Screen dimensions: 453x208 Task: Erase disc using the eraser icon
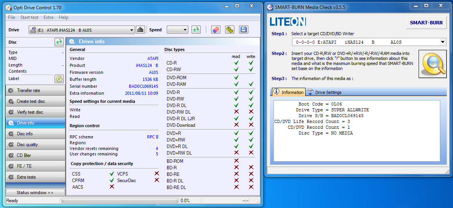[216, 30]
